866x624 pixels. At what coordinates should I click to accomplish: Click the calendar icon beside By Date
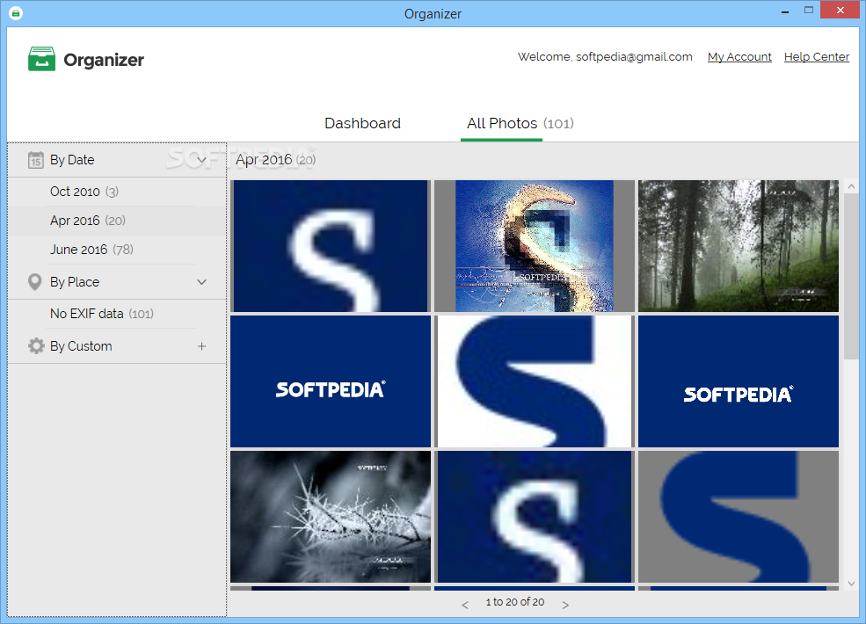pyautogui.click(x=35, y=160)
